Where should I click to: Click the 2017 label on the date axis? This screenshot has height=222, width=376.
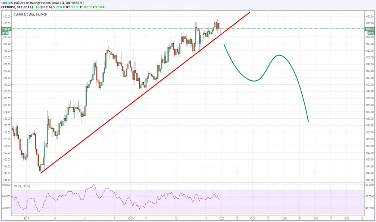point(26,218)
